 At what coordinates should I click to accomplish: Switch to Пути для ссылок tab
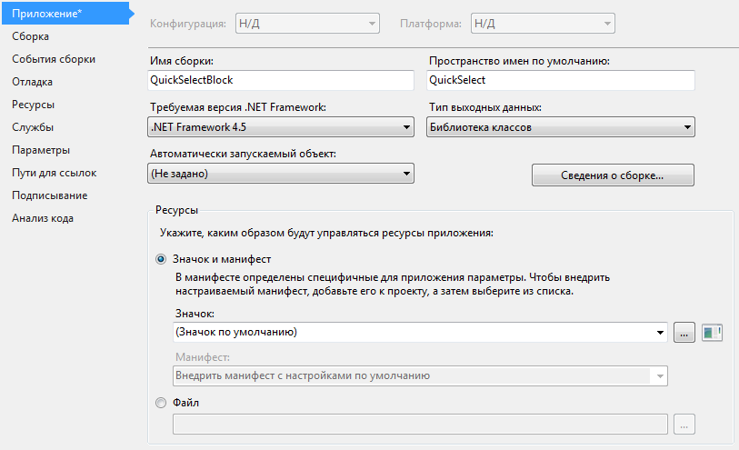55,173
